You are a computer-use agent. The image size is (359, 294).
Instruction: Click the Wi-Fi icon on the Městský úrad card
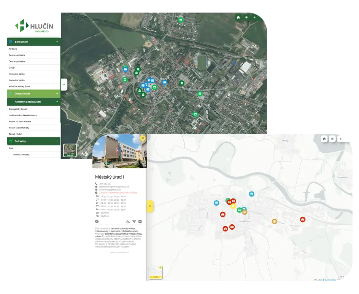point(134,222)
